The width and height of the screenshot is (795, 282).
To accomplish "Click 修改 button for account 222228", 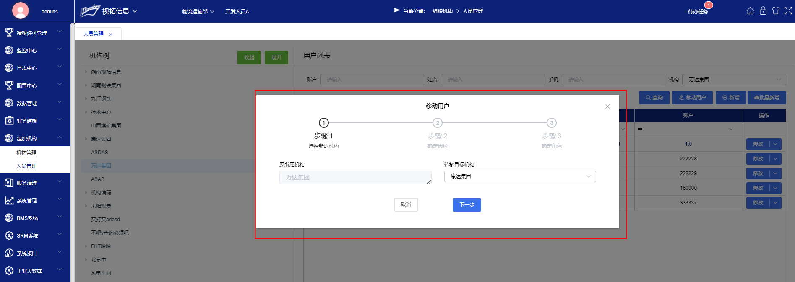I will click(758, 159).
